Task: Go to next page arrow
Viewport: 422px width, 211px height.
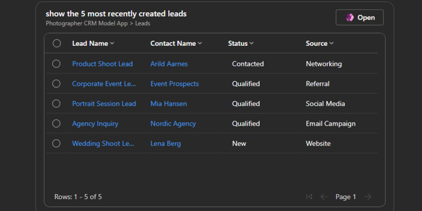Action: point(368,197)
